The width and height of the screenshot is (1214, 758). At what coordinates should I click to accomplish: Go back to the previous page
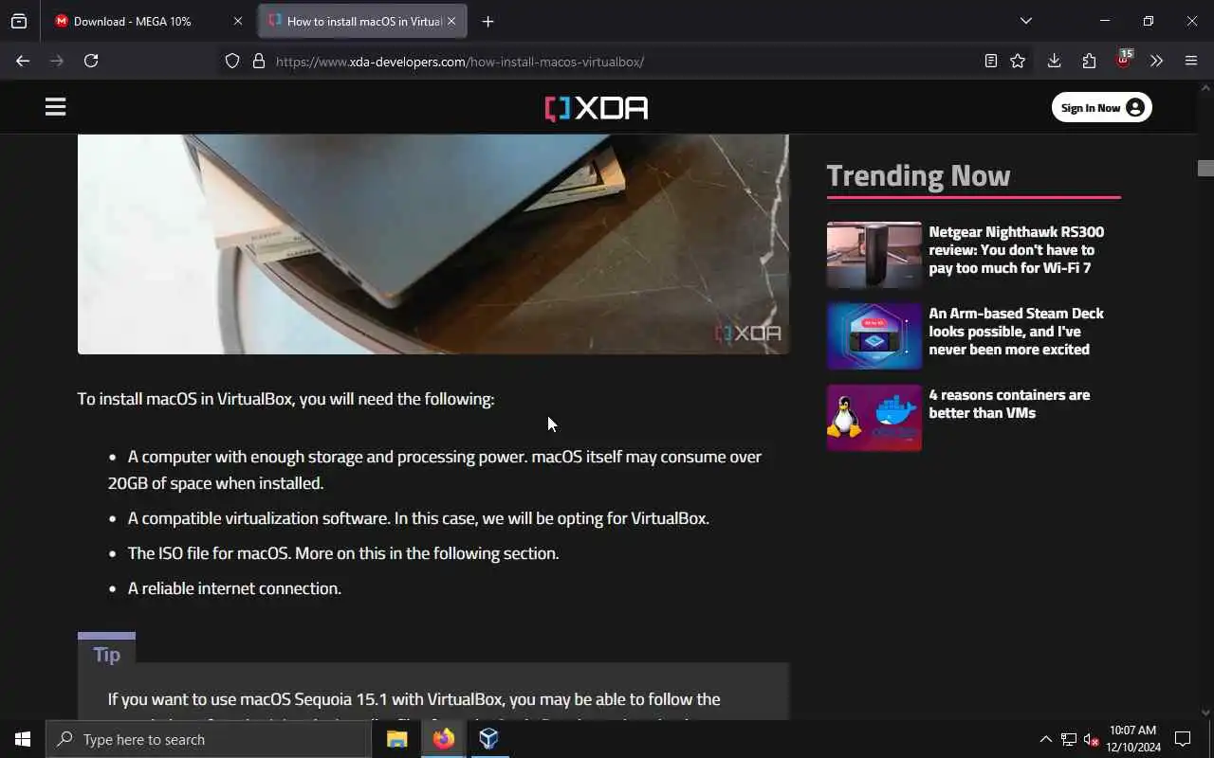pyautogui.click(x=23, y=61)
